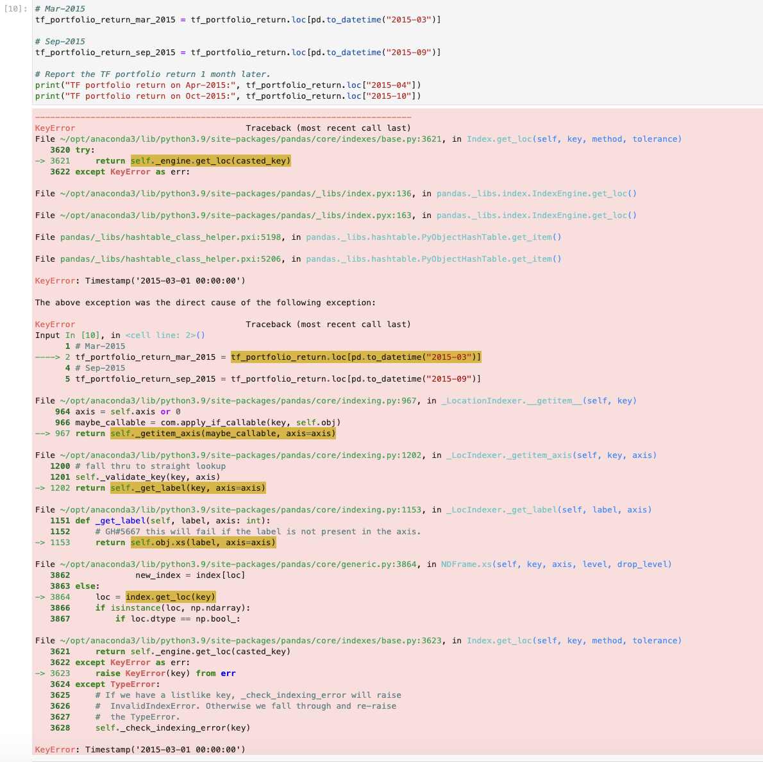Click the index.pyx:163 file path

point(235,216)
